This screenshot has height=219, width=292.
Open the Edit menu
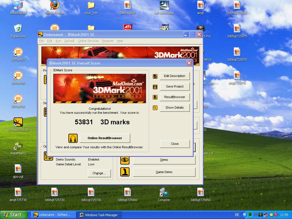pos(50,41)
